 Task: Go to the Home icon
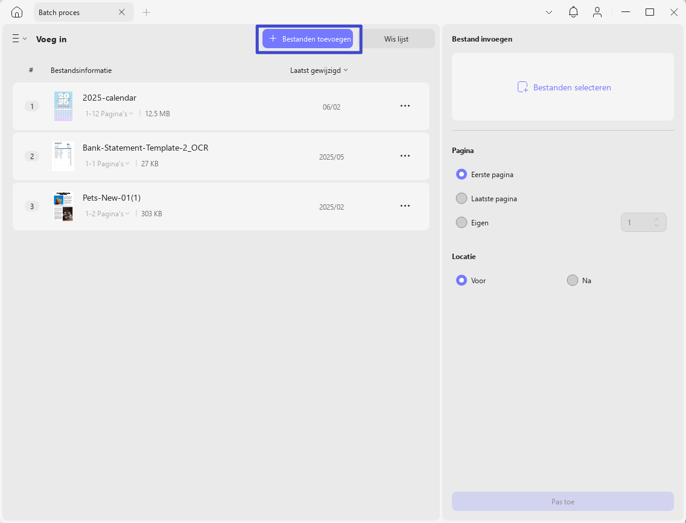[17, 12]
